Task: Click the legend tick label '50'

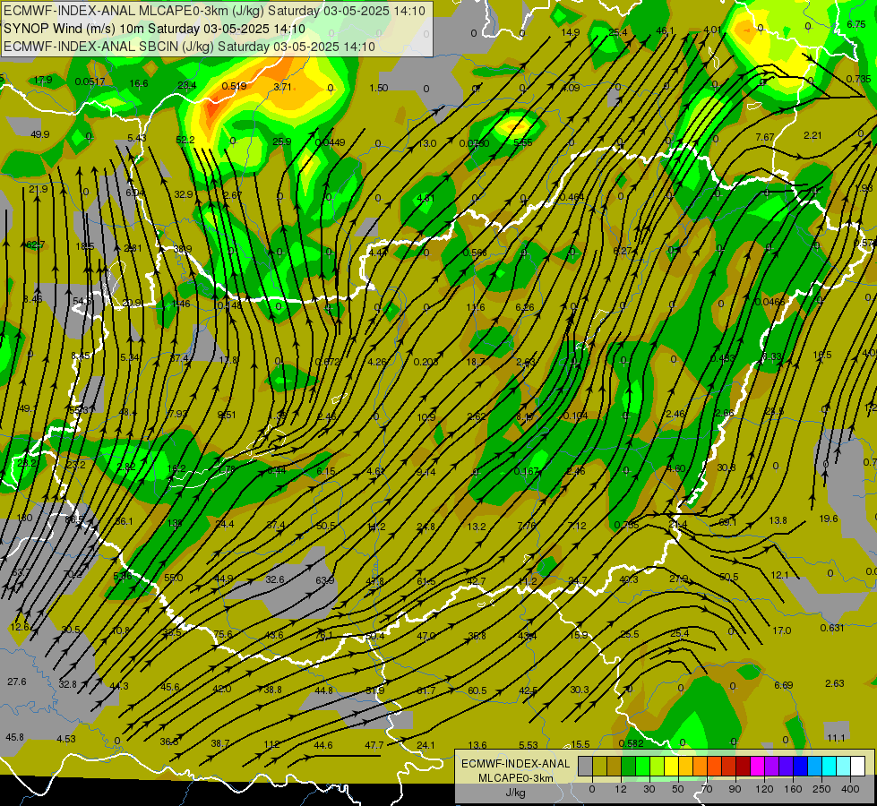Action: click(677, 789)
